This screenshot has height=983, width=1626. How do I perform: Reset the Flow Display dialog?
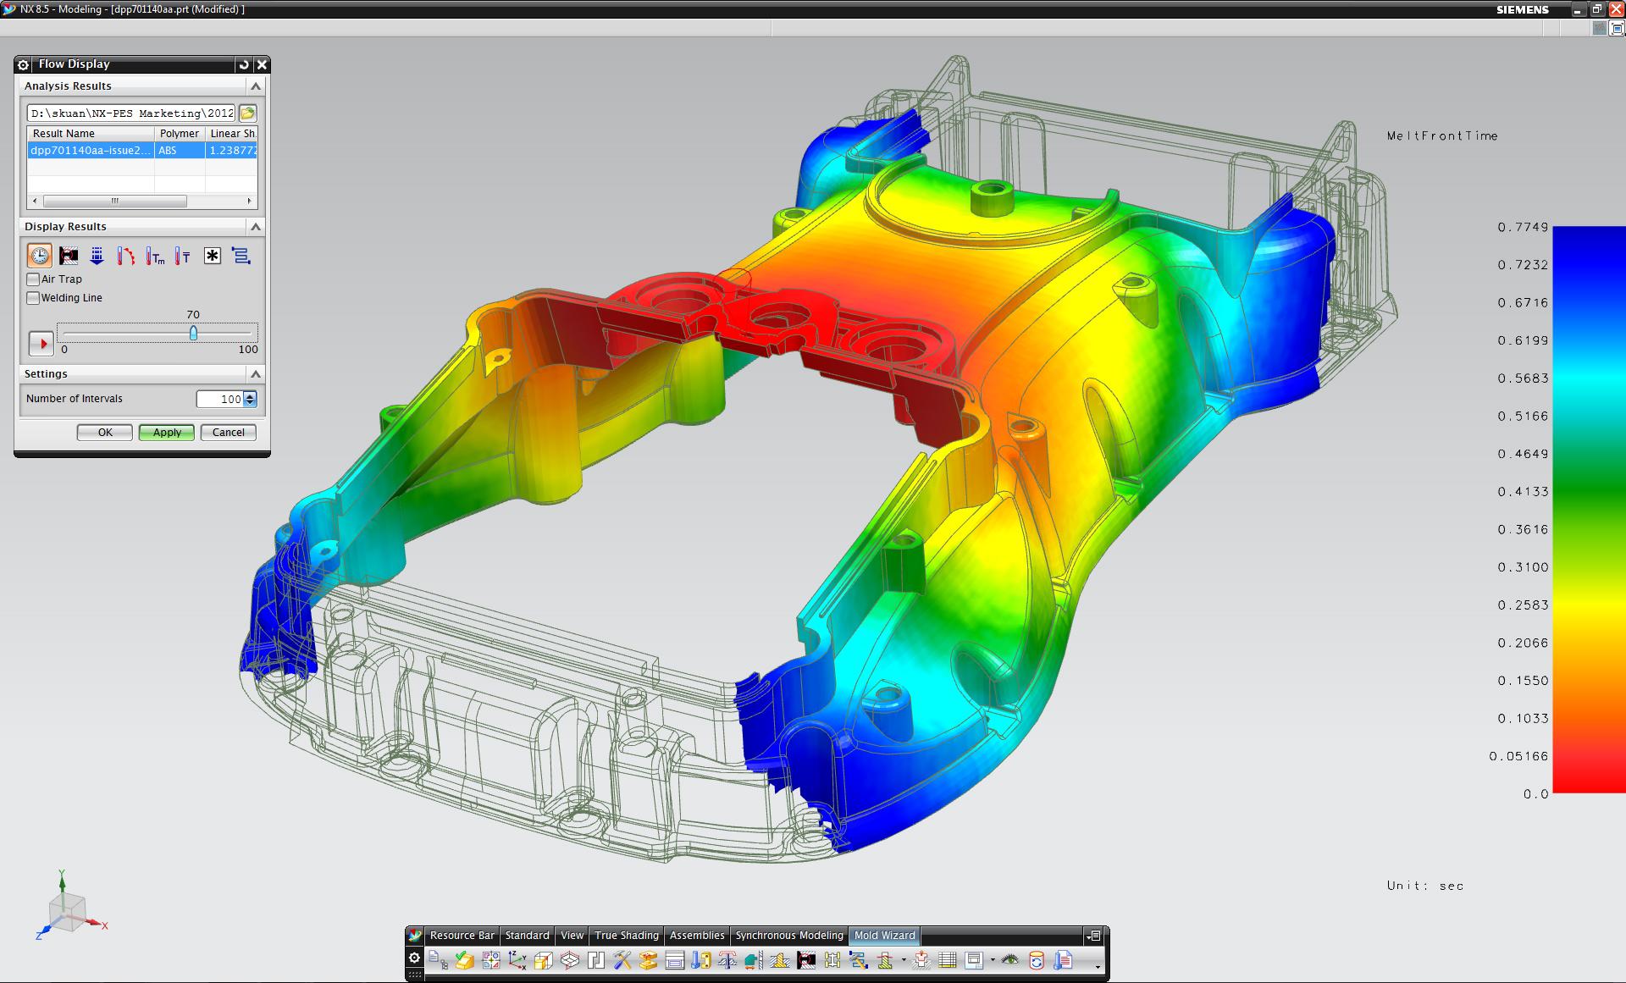tap(244, 64)
